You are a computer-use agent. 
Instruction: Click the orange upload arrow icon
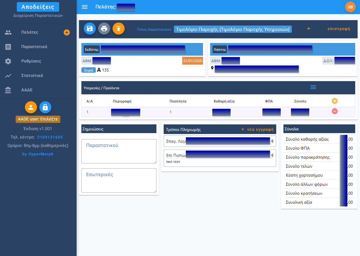119,29
